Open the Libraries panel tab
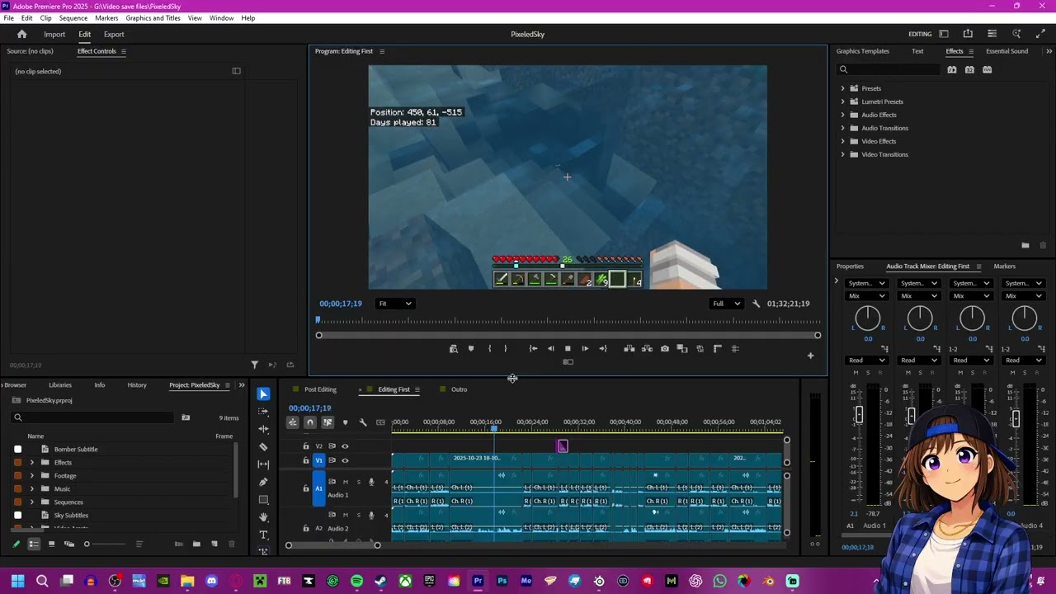 [59, 385]
